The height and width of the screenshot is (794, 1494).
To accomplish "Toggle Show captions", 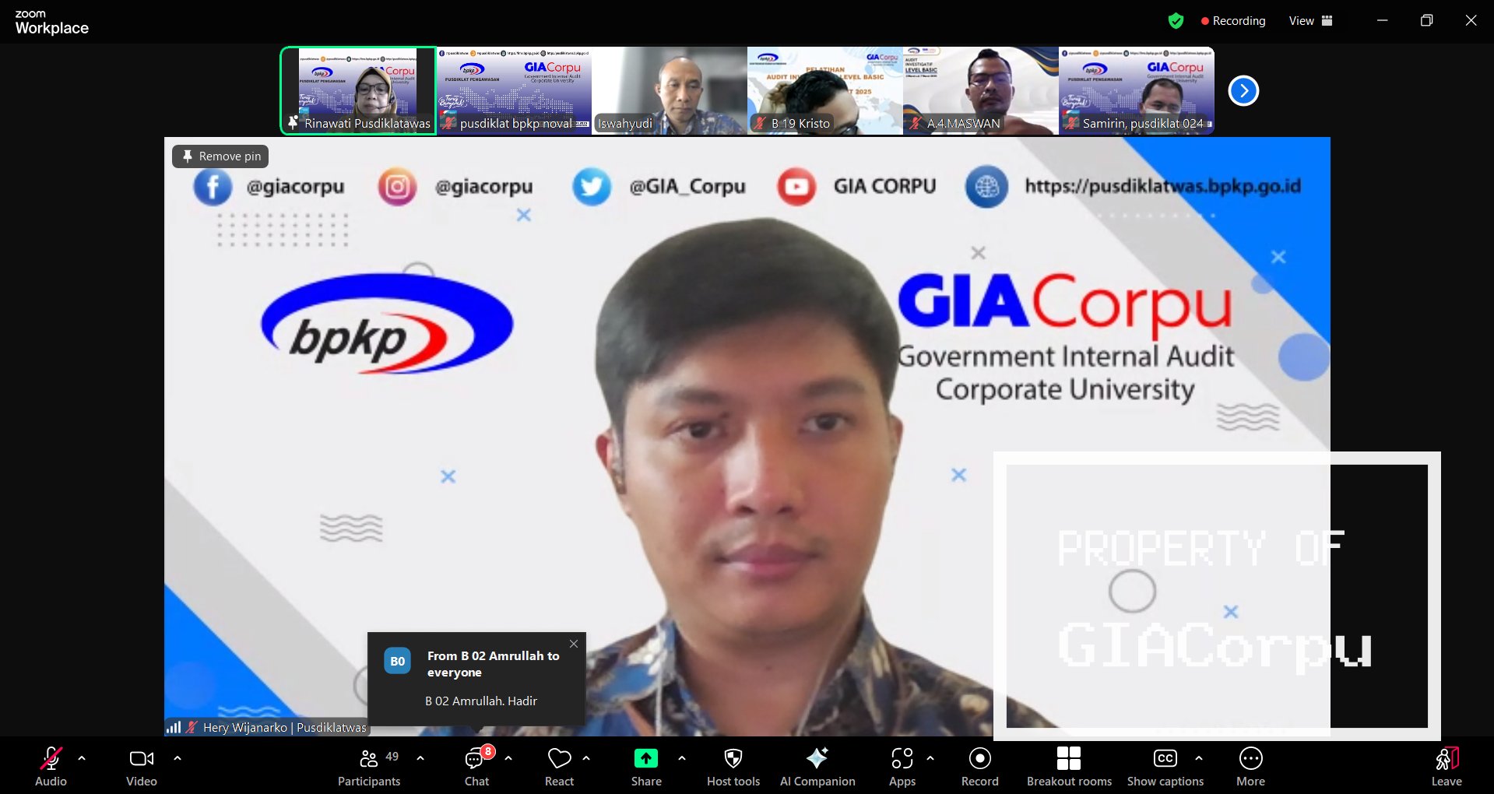I will pyautogui.click(x=1165, y=767).
